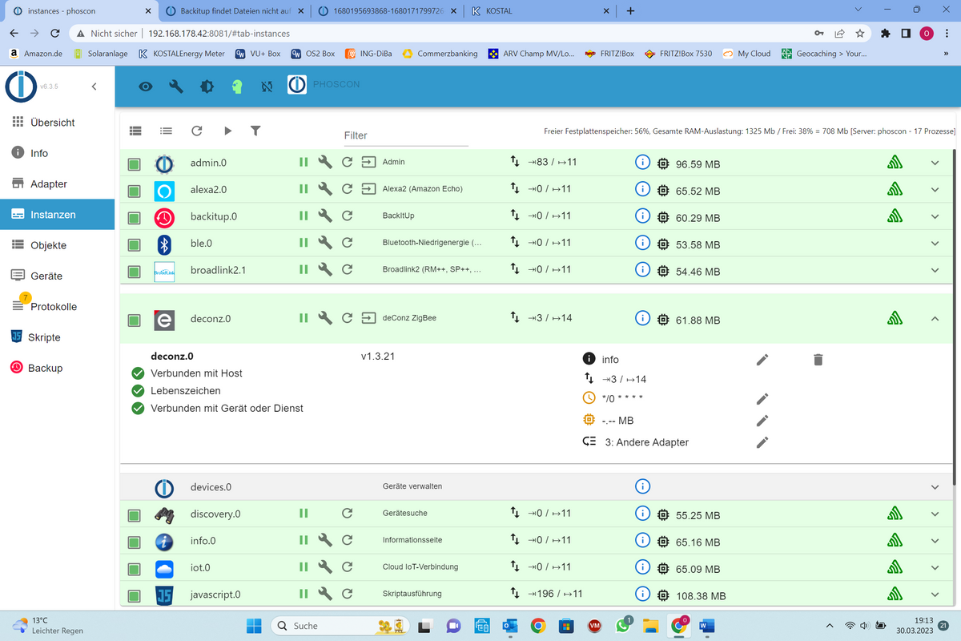
Task: Show info for devices.0 instance
Action: [641, 486]
